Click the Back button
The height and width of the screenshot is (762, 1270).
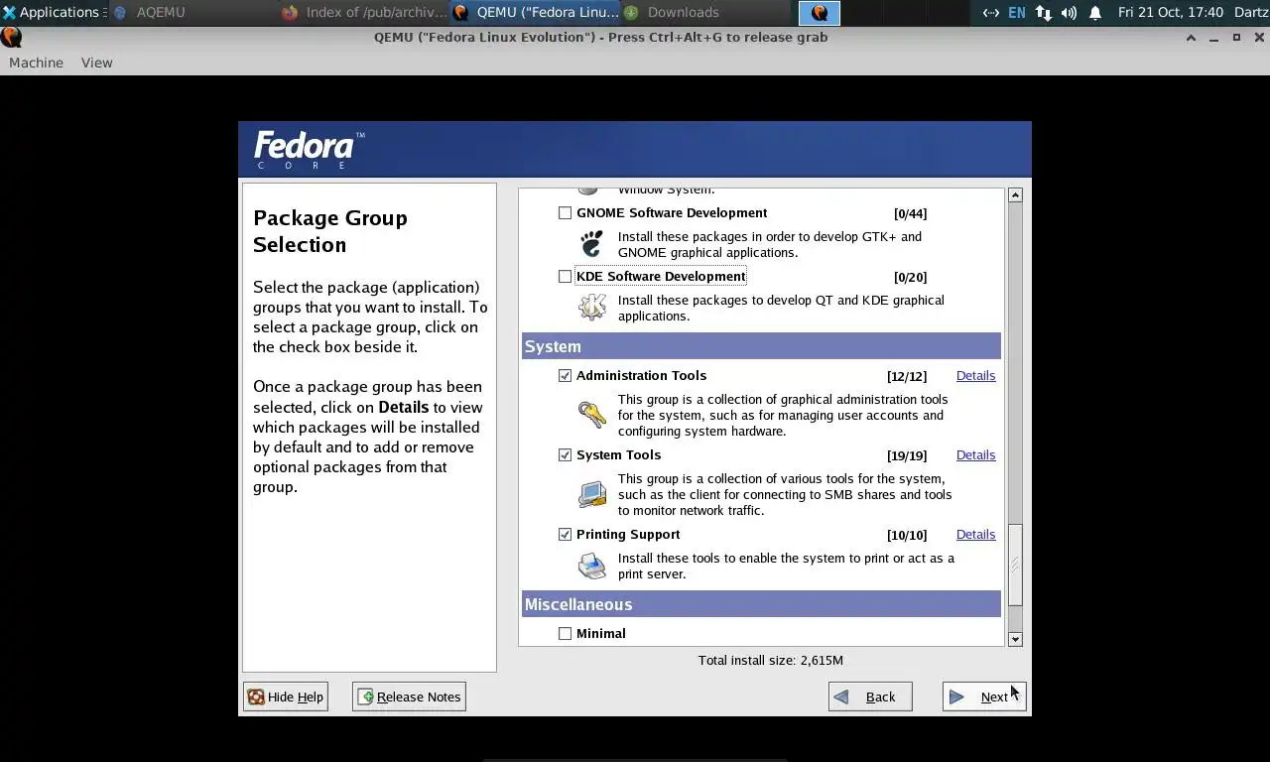click(x=870, y=697)
